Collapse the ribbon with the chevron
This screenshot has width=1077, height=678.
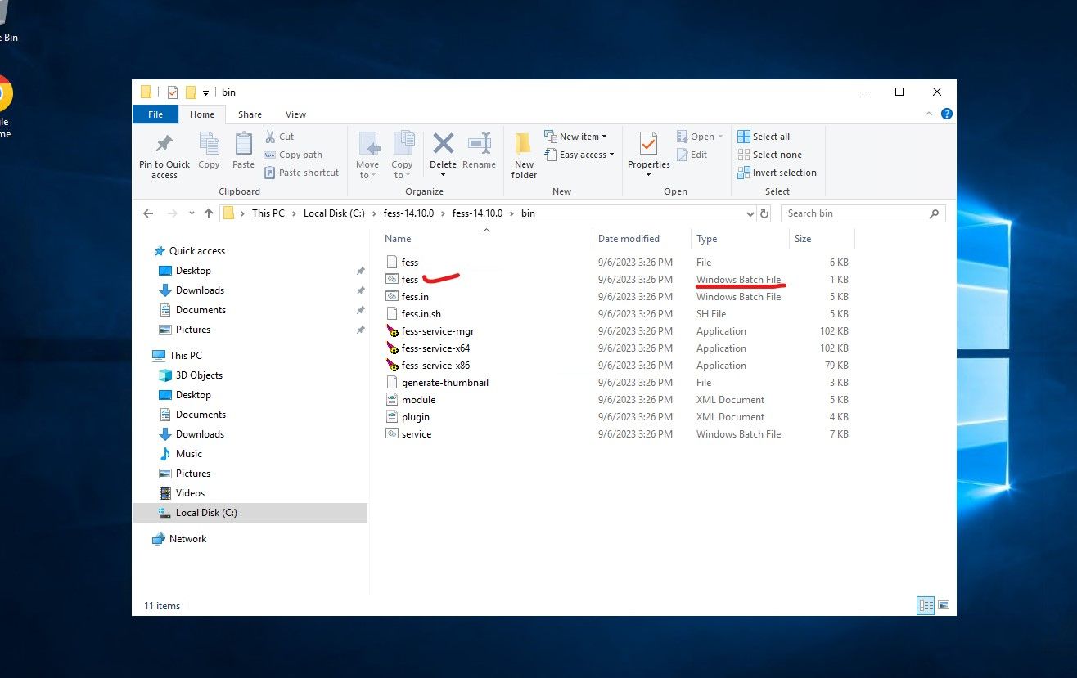click(x=930, y=114)
